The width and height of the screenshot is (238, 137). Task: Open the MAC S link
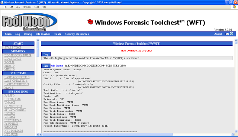coord(9,88)
